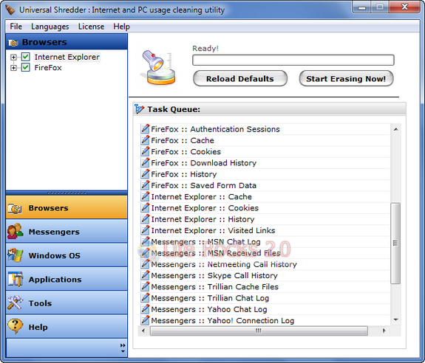Open the sidebar configure buttons chevron
This screenshot has width=425, height=363.
click(123, 348)
